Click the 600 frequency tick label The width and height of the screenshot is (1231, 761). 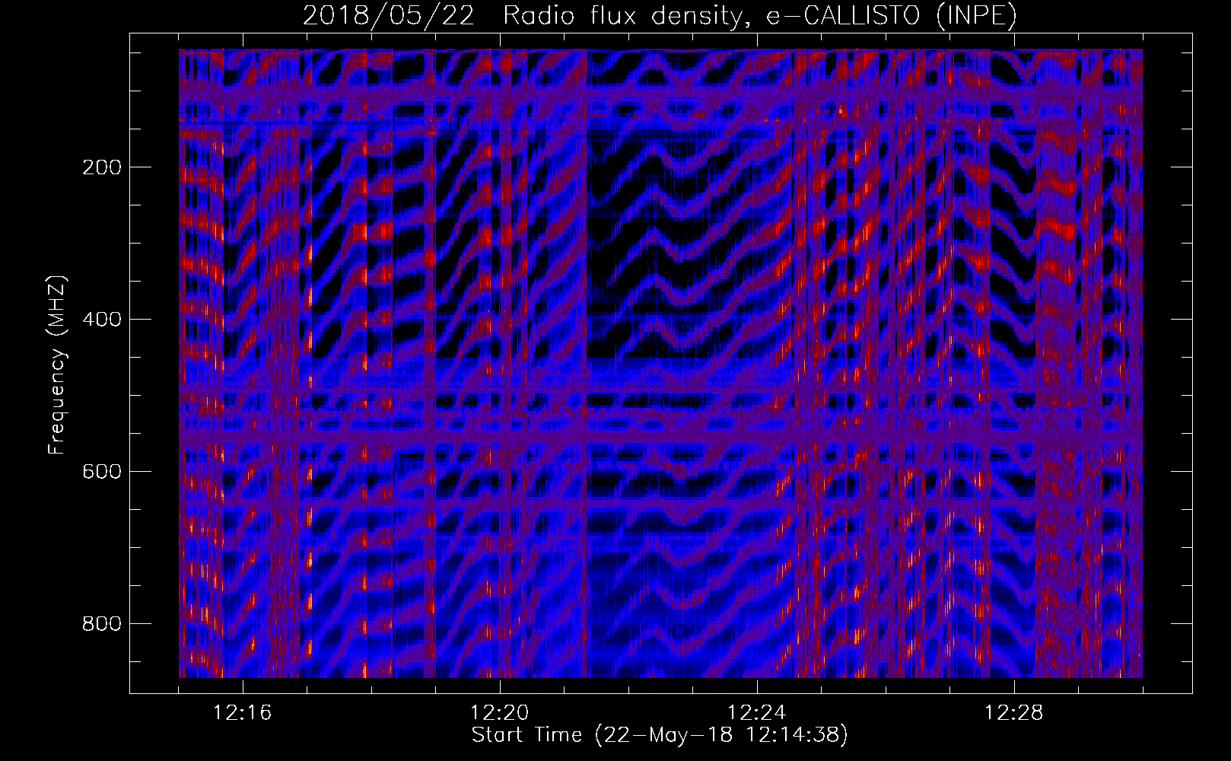[101, 472]
